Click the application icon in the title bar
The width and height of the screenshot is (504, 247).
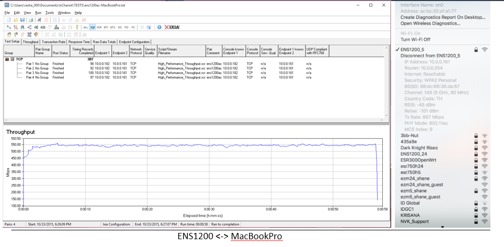point(6,5)
